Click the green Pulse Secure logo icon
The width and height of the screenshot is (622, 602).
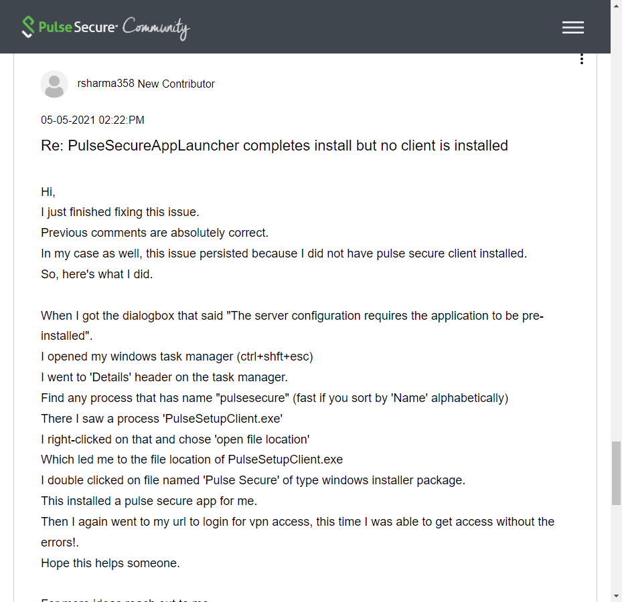(x=27, y=27)
